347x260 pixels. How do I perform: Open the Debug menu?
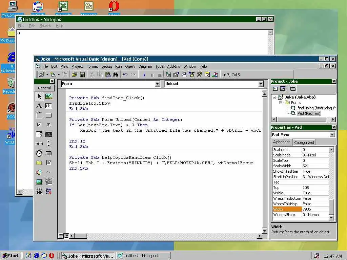[106, 66]
